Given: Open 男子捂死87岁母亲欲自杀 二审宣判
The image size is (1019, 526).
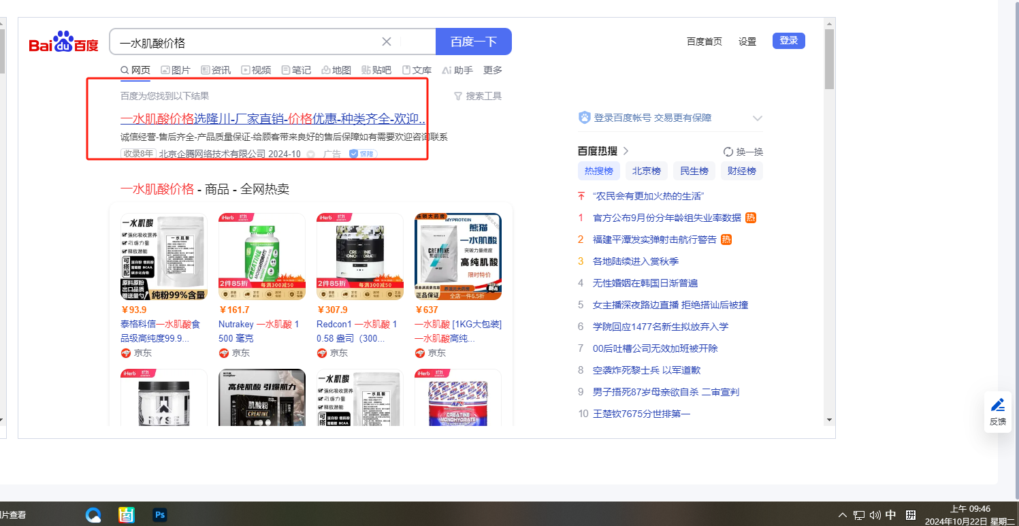Looking at the screenshot, I should (666, 392).
